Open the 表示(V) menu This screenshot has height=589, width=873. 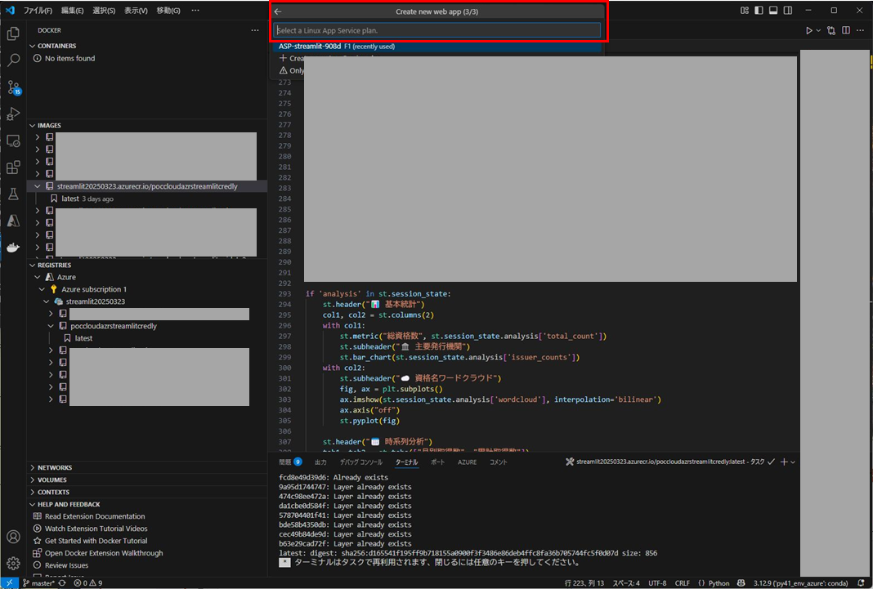coord(136,11)
